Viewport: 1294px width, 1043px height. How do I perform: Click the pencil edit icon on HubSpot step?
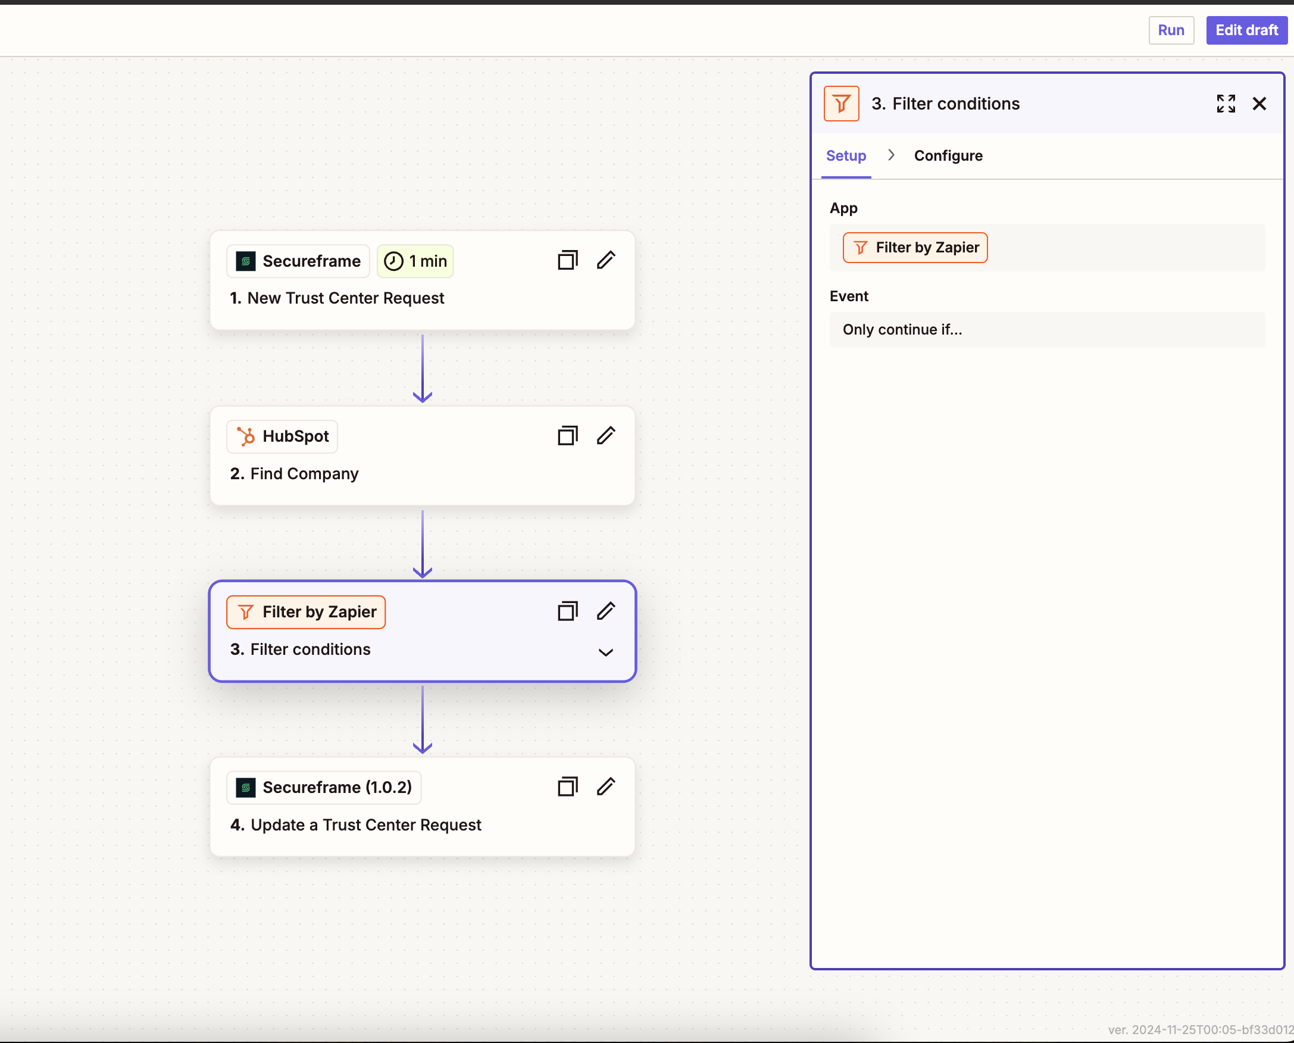[605, 436]
